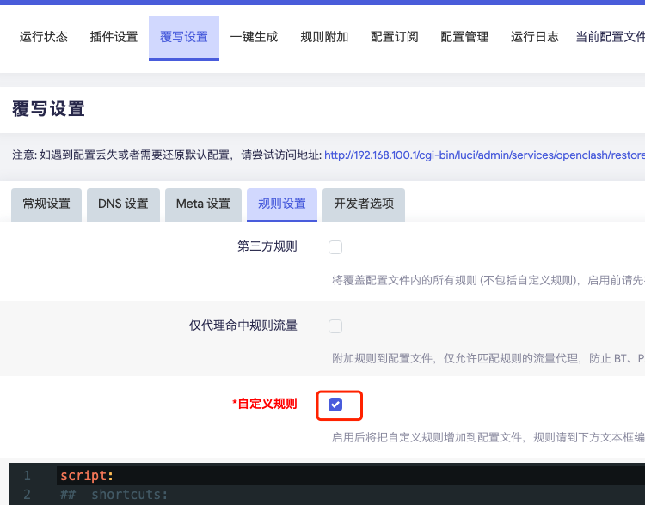Enable the 第三方规则 checkbox

(335, 247)
